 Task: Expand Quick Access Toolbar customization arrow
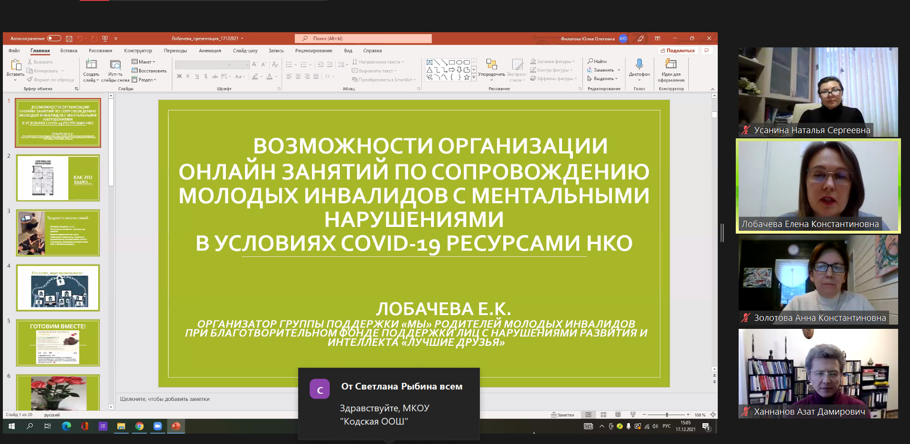coord(116,38)
